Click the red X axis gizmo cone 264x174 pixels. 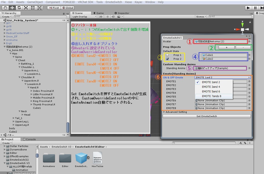(x=238, y=29)
